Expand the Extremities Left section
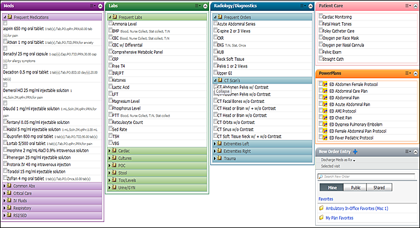The width and height of the screenshot is (420, 228). click(x=215, y=144)
